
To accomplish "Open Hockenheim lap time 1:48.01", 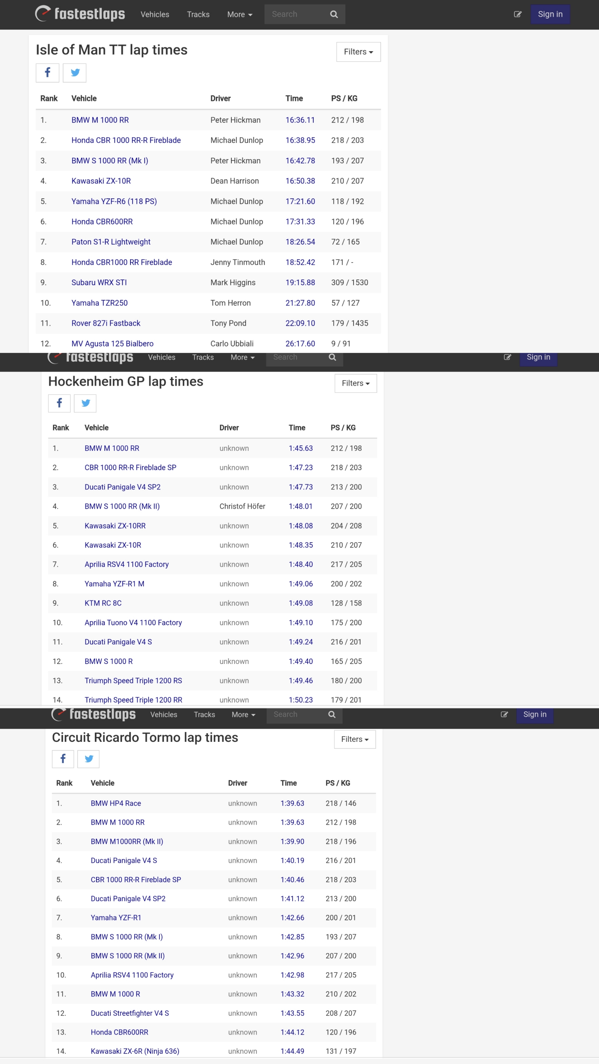I will [x=301, y=506].
